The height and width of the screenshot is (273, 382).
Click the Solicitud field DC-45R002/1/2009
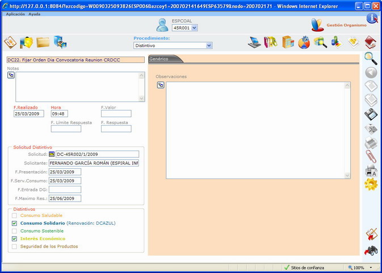click(98, 154)
